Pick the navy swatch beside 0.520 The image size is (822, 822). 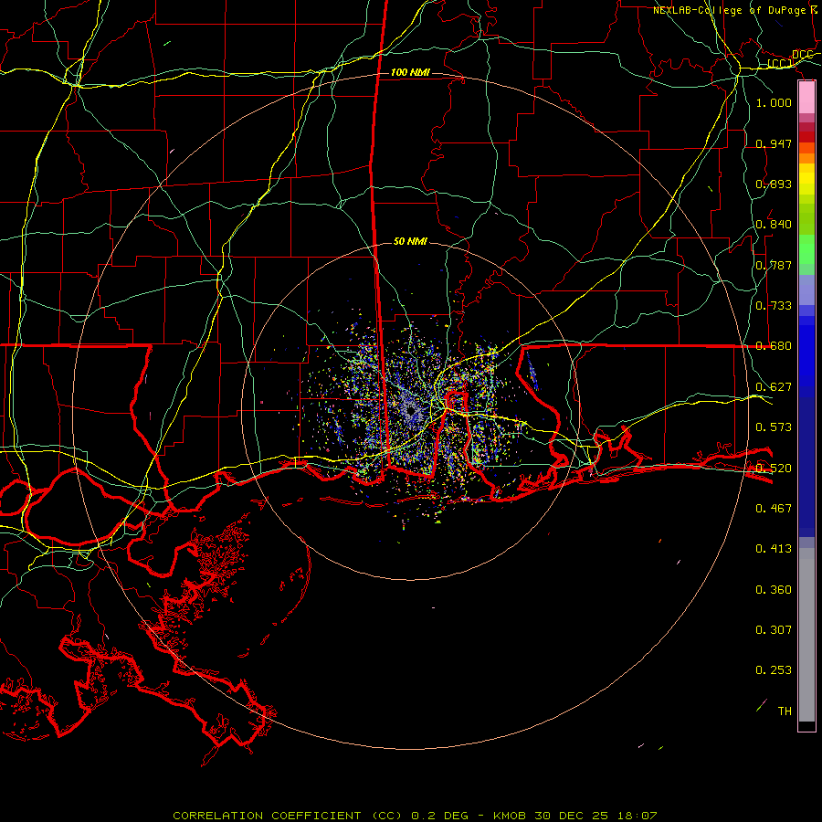pos(806,467)
